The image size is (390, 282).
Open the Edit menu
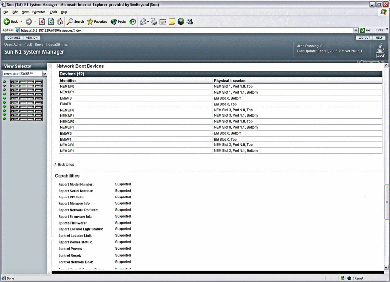[x=15, y=12]
